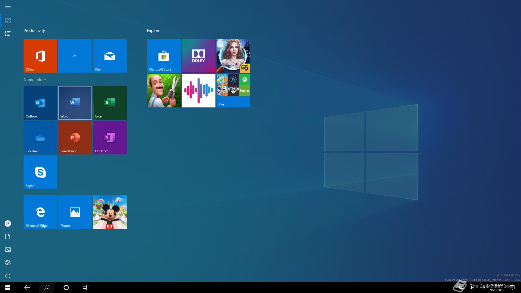This screenshot has height=293, width=521.
Task: Launch the Skype tile
Action: [x=40, y=172]
